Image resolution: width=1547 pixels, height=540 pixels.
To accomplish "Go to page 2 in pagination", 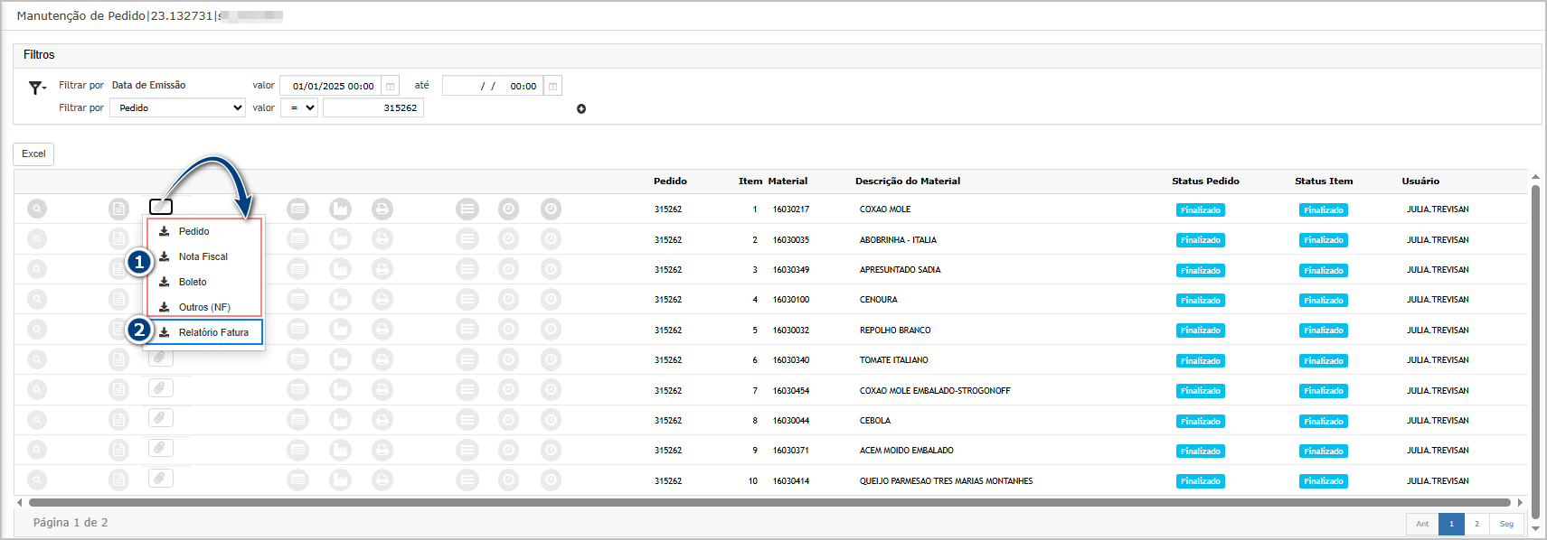I will (1476, 524).
